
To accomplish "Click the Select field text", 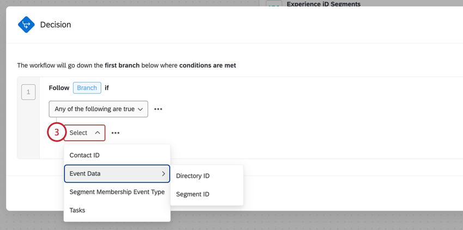I will click(78, 133).
